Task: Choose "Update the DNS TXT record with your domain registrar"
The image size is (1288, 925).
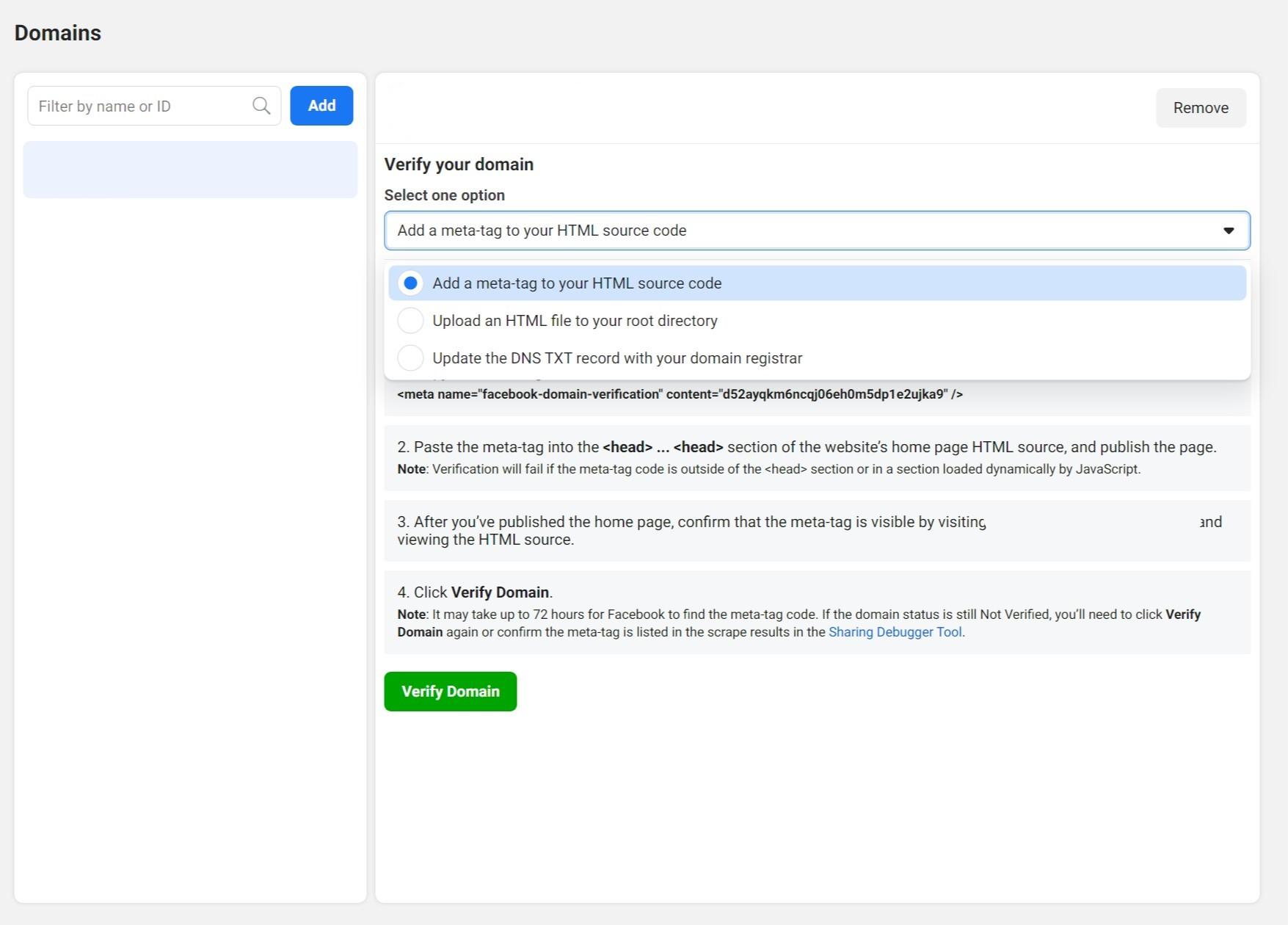Action: (x=410, y=358)
